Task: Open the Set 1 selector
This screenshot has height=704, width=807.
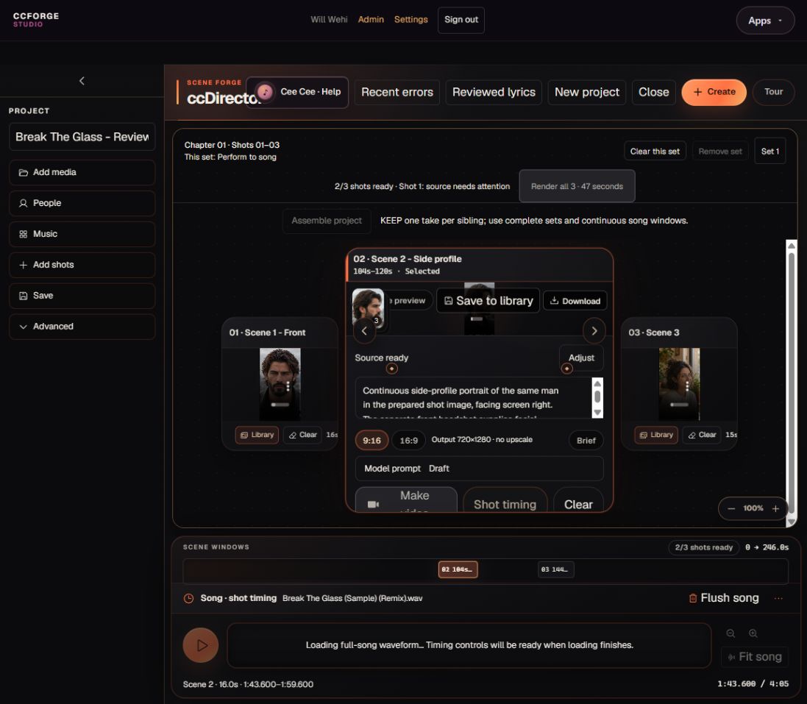Action: [x=770, y=152]
